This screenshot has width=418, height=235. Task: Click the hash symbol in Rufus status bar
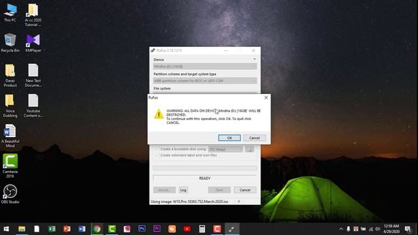pyautogui.click(x=238, y=202)
